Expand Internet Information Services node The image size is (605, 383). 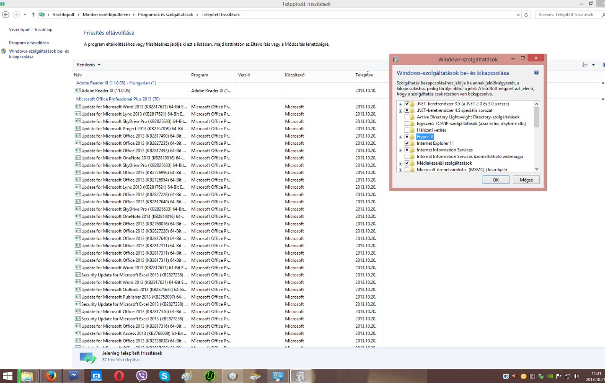[400, 150]
